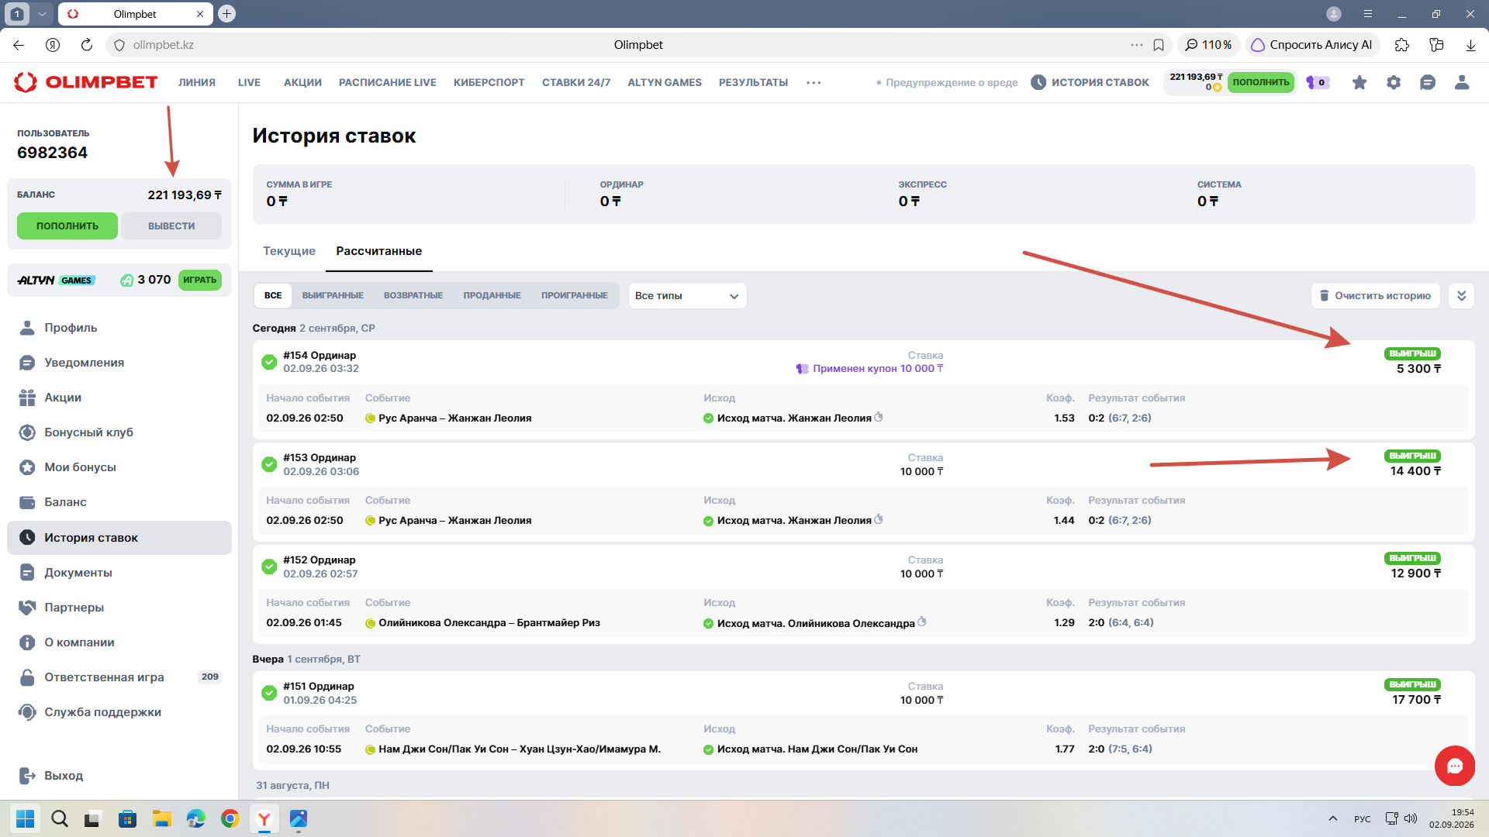Click Предупреждение о вреде link
The height and width of the screenshot is (837, 1489).
pos(947,83)
